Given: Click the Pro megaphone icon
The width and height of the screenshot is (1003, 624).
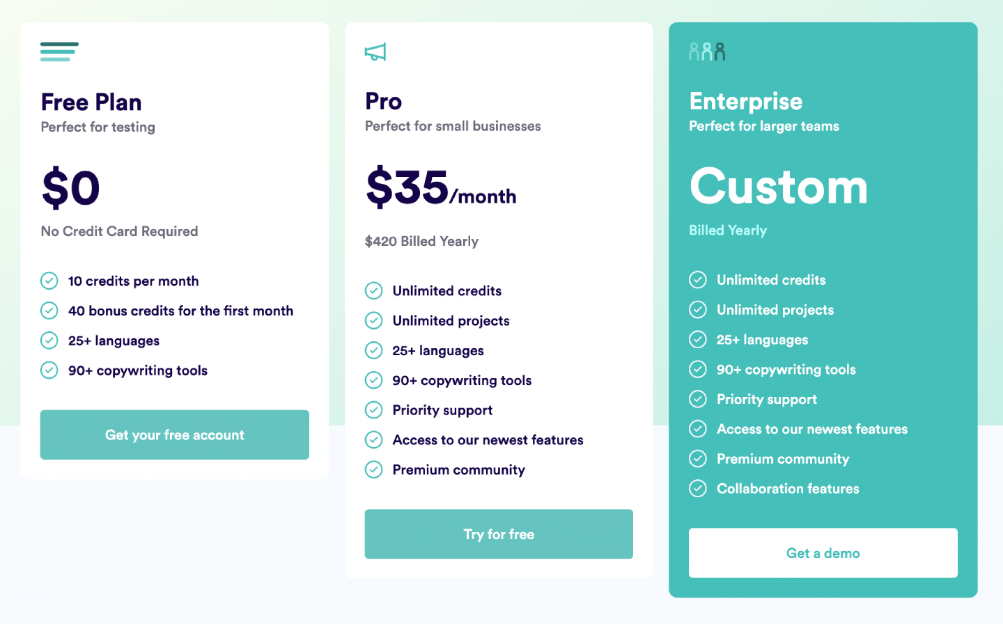Looking at the screenshot, I should tap(375, 52).
